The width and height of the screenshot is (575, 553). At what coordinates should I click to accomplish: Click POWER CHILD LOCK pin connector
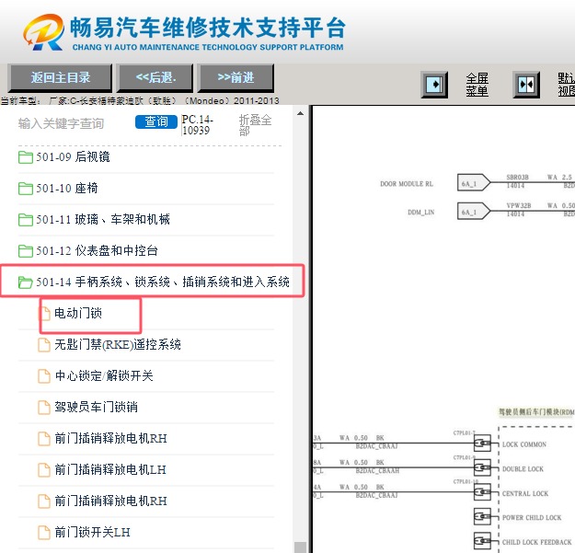pyautogui.click(x=482, y=516)
